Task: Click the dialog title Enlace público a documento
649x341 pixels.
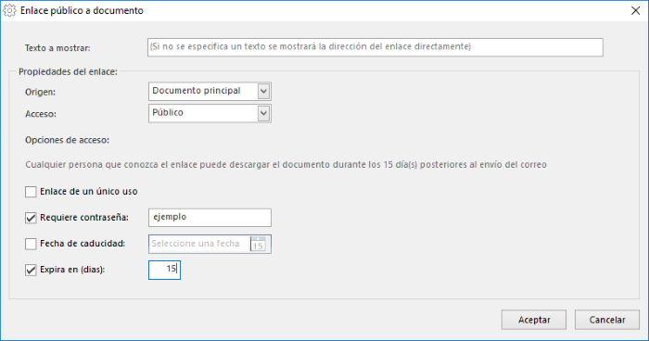Action: (82, 11)
